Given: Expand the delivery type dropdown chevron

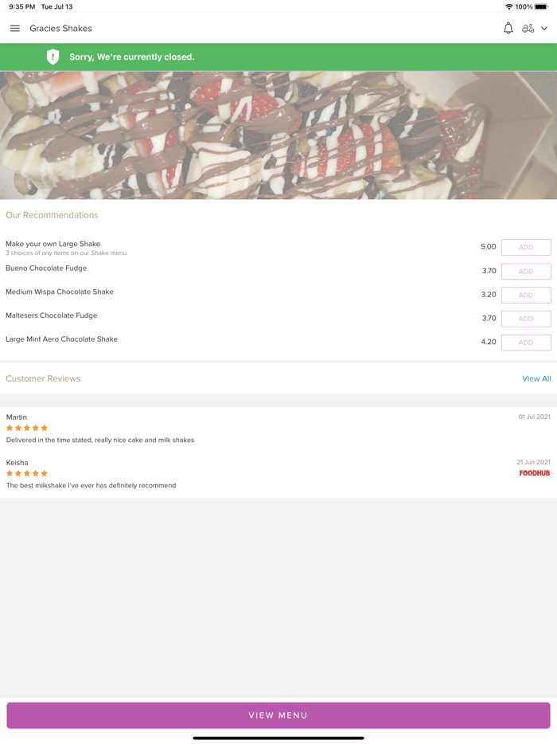Looking at the screenshot, I should (x=544, y=29).
